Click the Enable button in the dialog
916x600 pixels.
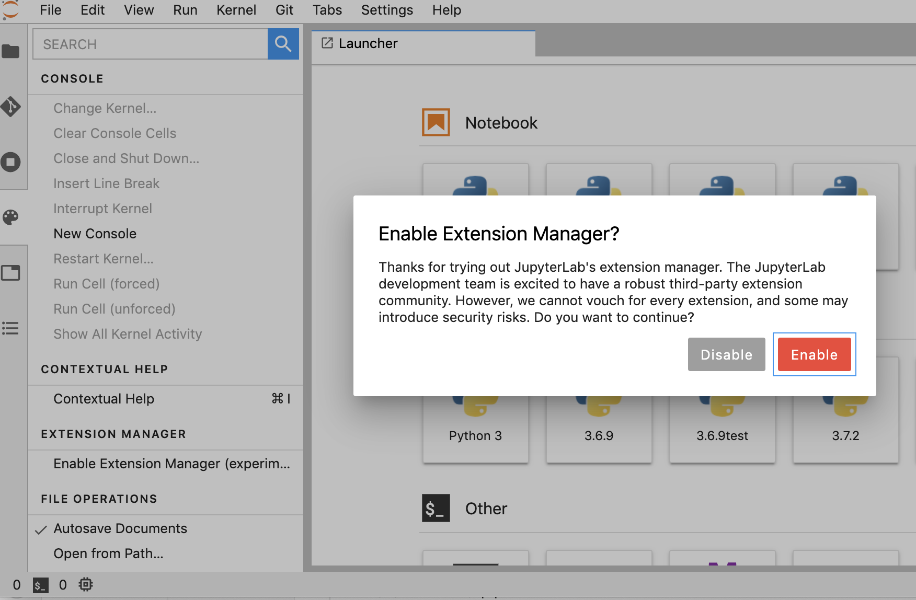tap(814, 354)
